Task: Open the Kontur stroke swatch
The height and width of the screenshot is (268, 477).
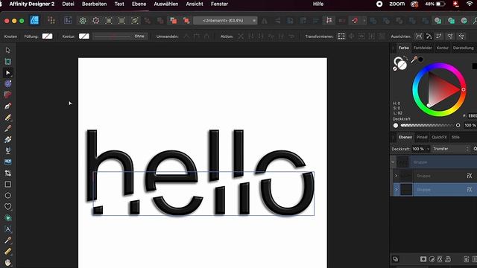Action: point(84,36)
